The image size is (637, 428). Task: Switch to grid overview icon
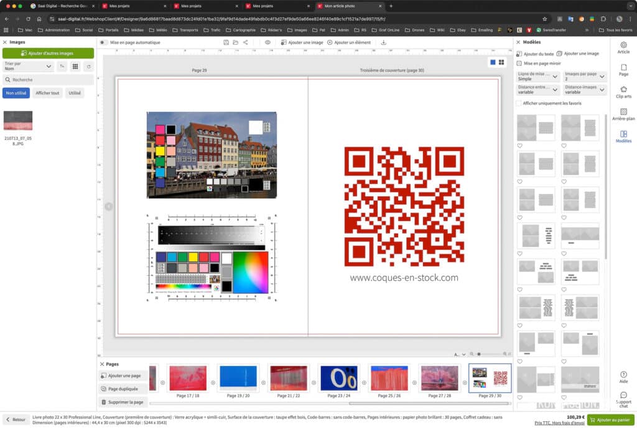click(x=501, y=62)
